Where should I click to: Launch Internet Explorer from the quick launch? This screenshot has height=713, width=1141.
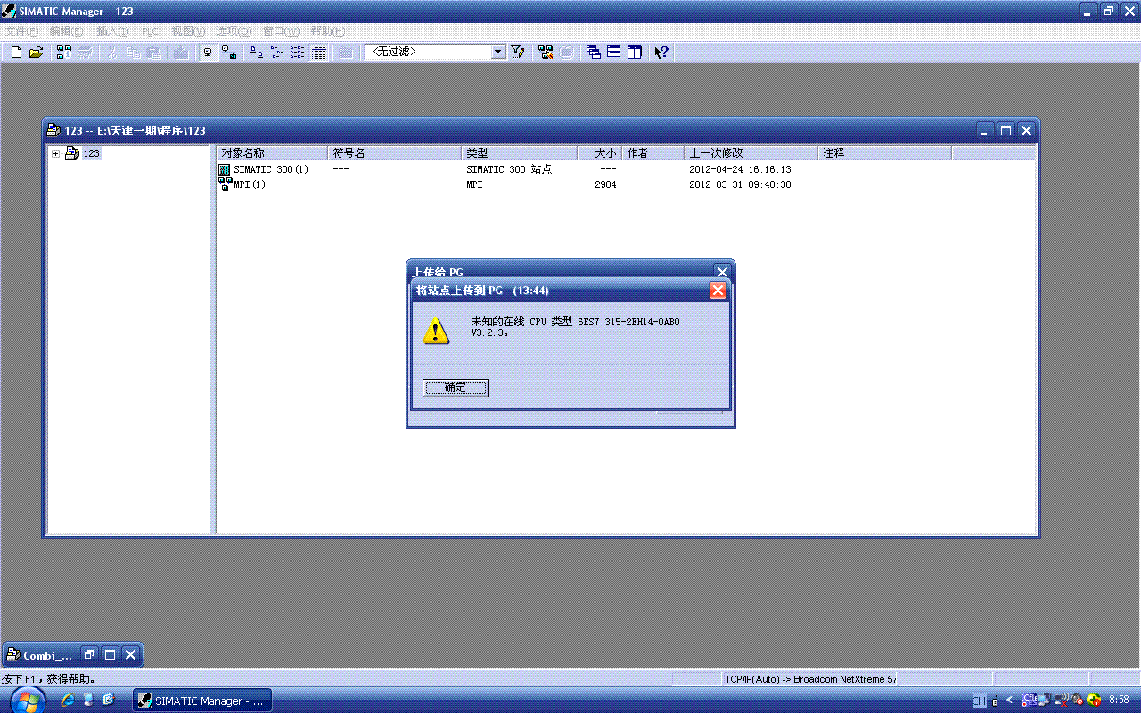[x=67, y=701]
